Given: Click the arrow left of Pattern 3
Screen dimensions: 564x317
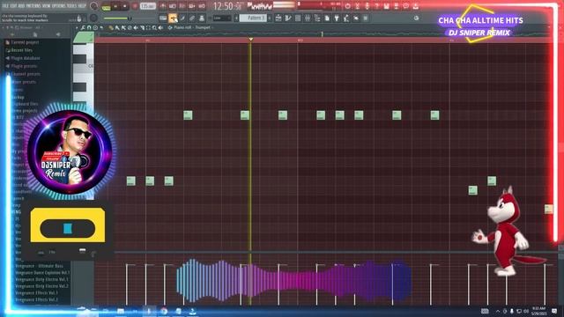Looking at the screenshot, I should tap(236, 18).
